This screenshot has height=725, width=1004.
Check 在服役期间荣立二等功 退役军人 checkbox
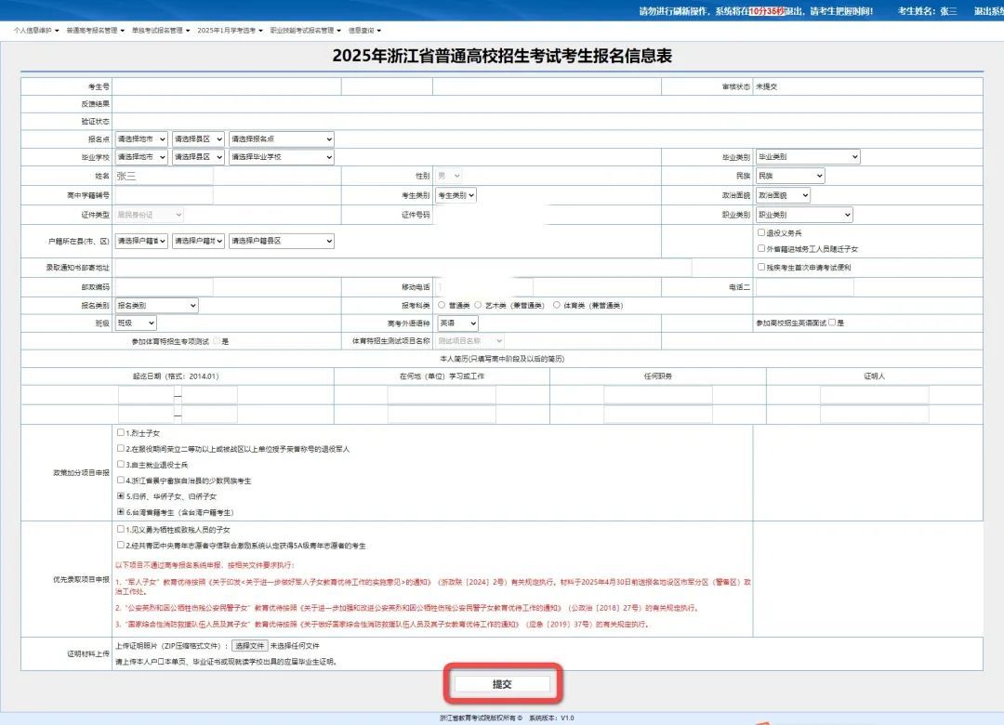[x=120, y=449]
